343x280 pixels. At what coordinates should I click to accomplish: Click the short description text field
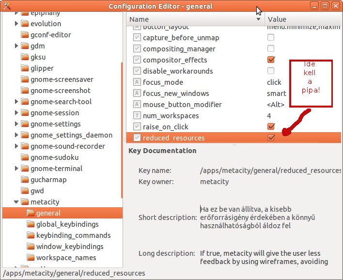(x=257, y=217)
